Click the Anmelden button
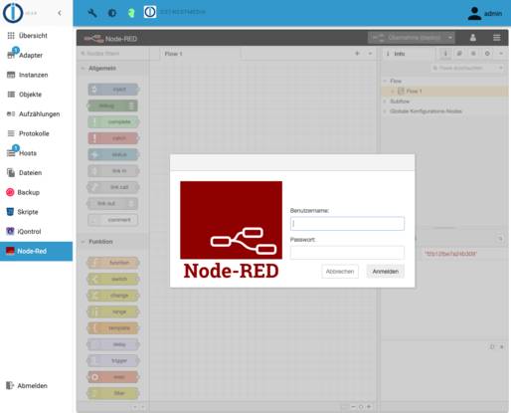 tap(386, 272)
